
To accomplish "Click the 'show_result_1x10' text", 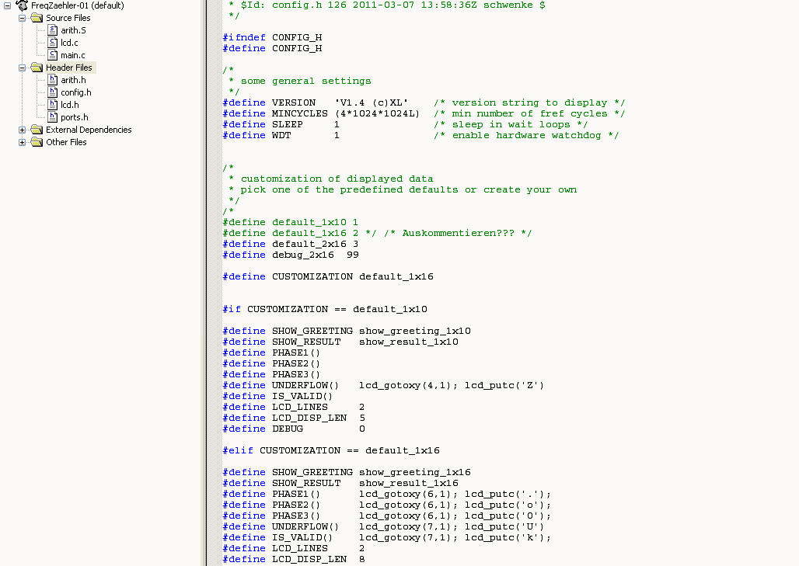I will point(409,342).
